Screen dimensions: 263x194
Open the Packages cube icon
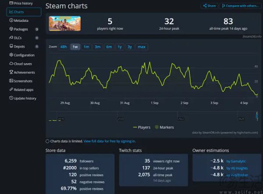[11, 29]
